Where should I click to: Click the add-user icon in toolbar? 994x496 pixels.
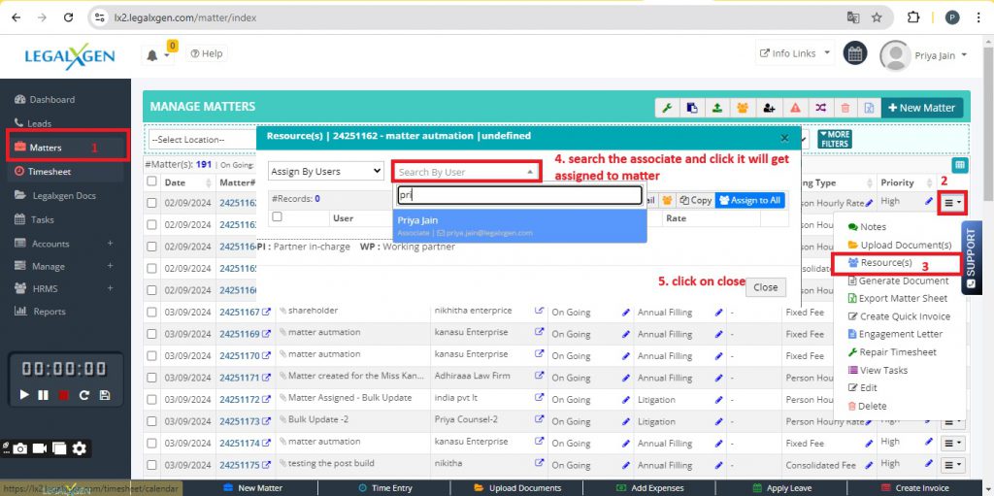[x=769, y=108]
